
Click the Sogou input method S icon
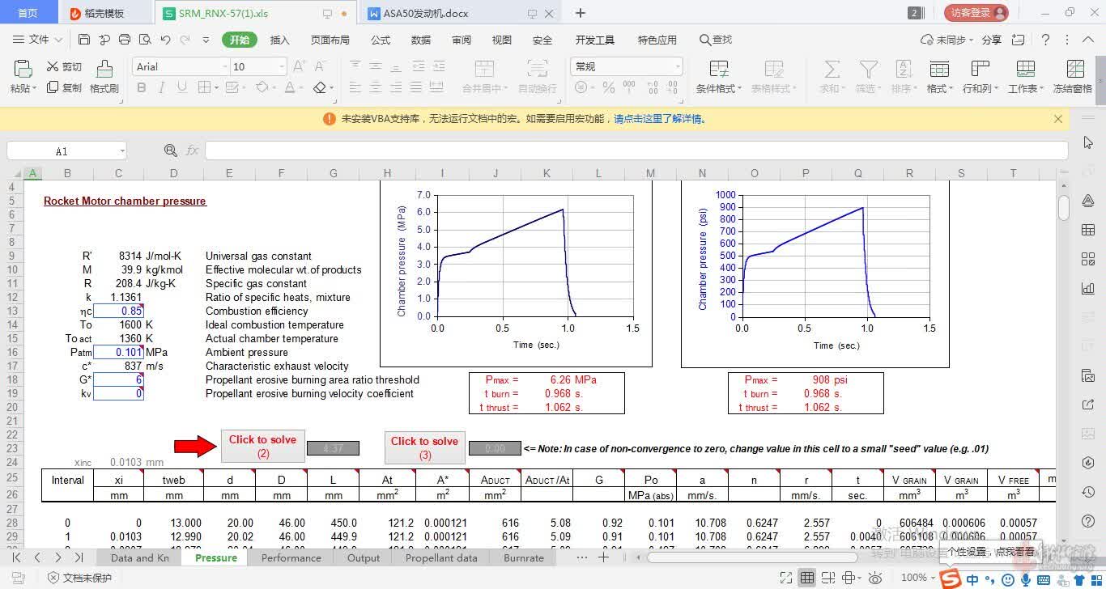pyautogui.click(x=951, y=578)
